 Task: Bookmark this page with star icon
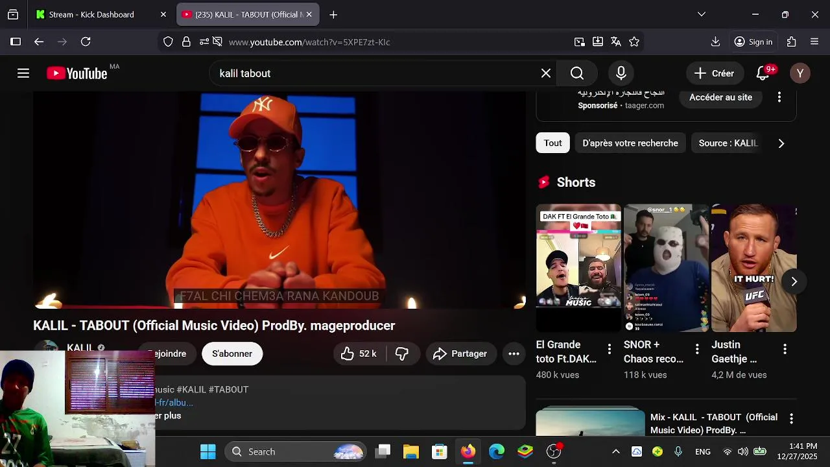[x=634, y=42]
